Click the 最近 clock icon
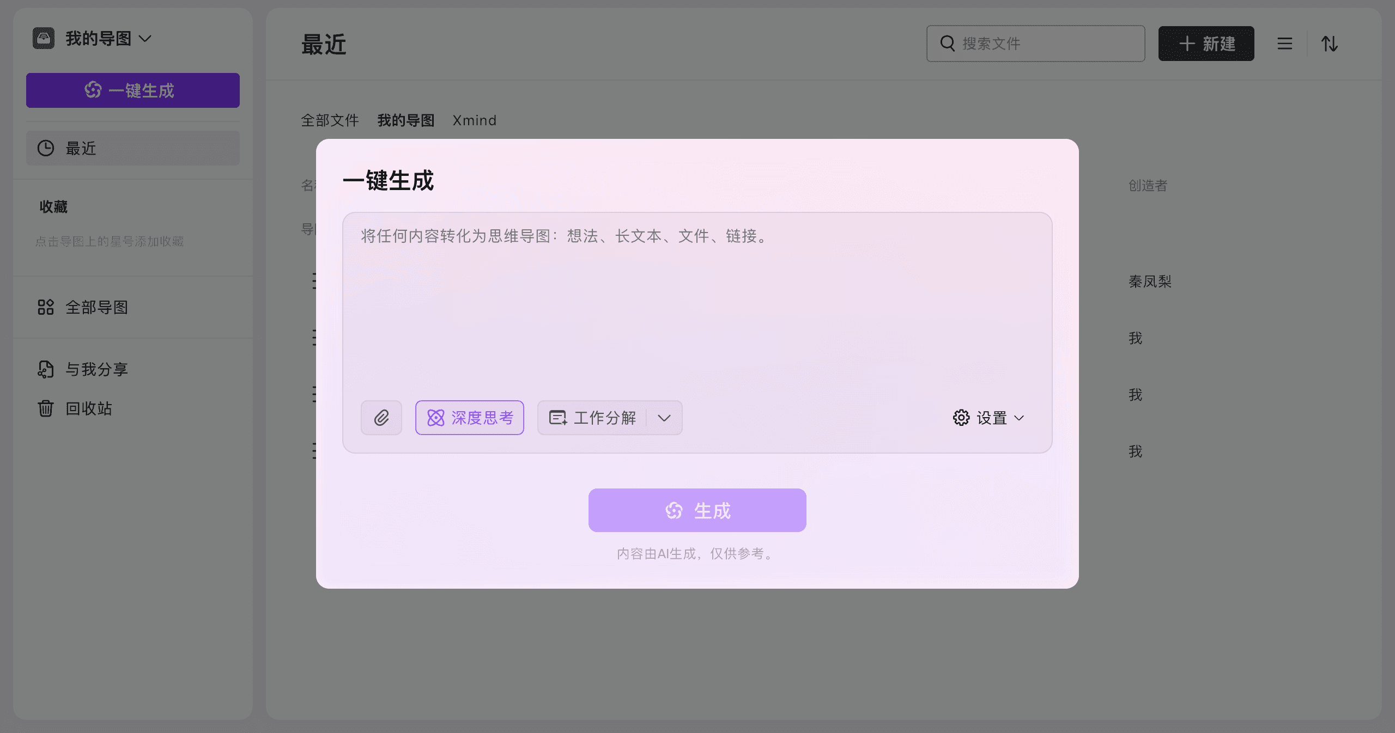 click(x=46, y=148)
